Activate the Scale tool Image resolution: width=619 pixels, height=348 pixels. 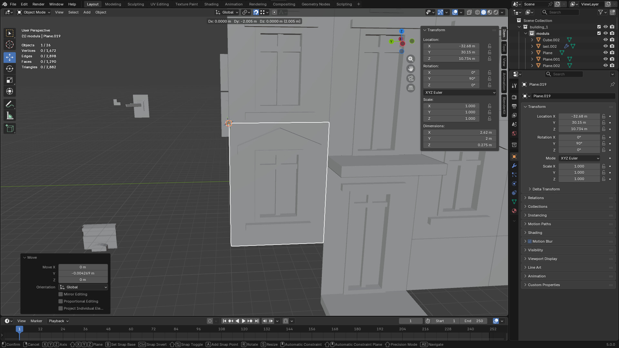(10, 80)
